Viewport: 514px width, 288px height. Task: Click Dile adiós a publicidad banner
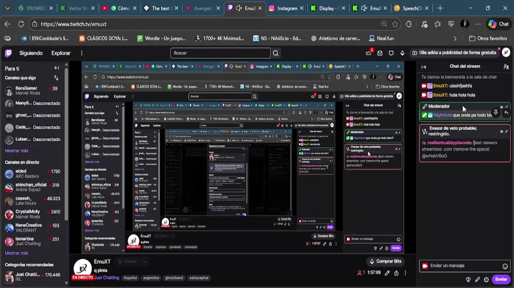(454, 53)
